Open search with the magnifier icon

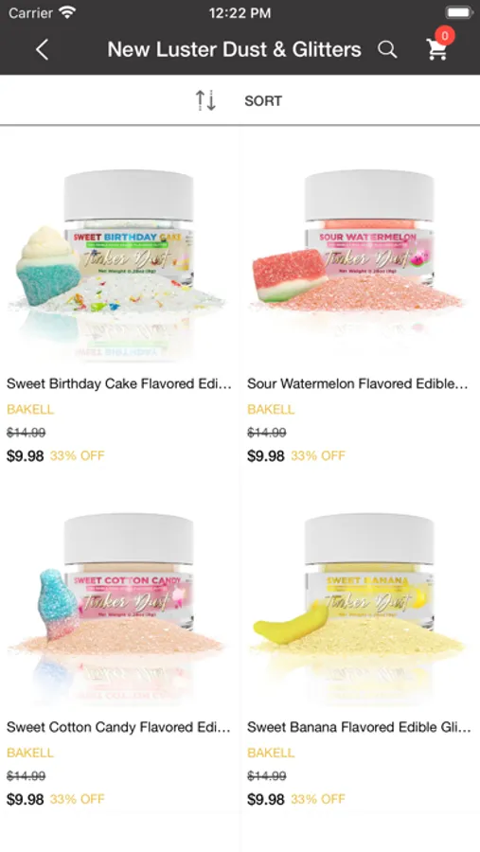click(x=387, y=49)
